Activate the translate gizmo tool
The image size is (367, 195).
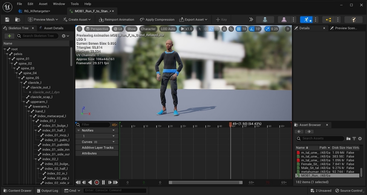(x=206, y=29)
